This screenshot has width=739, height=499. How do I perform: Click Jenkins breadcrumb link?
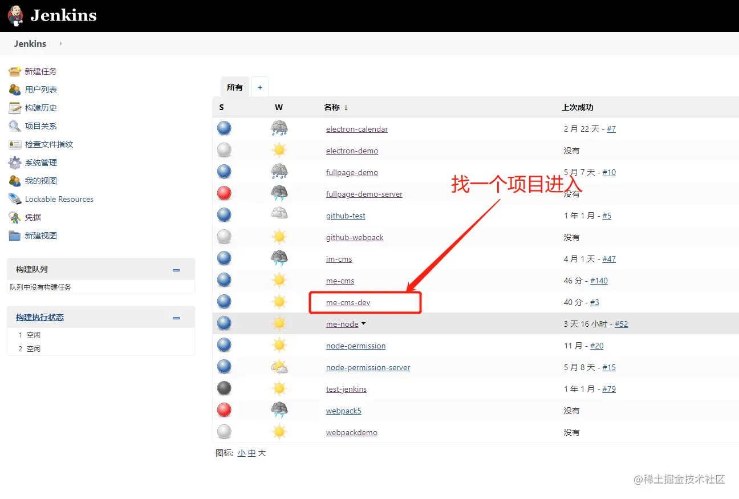coord(30,43)
